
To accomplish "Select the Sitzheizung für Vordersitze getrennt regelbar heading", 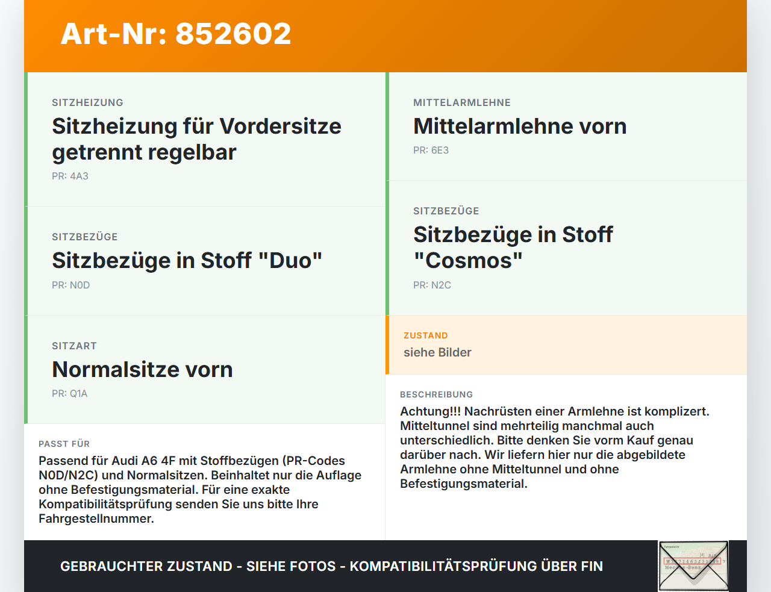I will [x=196, y=139].
